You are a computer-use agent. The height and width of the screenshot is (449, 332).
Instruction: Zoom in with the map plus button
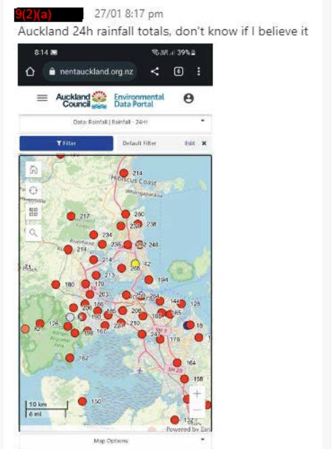click(197, 393)
